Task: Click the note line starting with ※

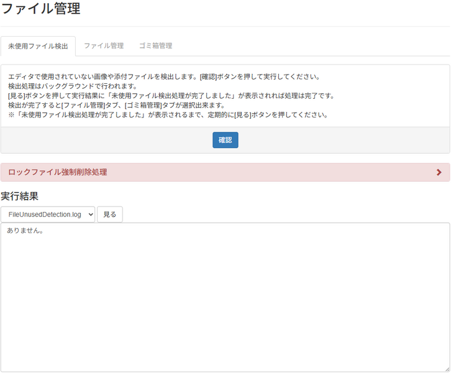Action: pos(168,114)
